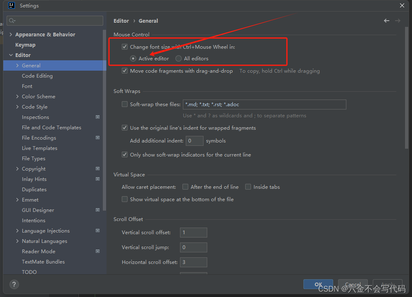Click the settings indicator icon beside Inspections
Viewport: 412px width, 297px height.
click(x=97, y=117)
